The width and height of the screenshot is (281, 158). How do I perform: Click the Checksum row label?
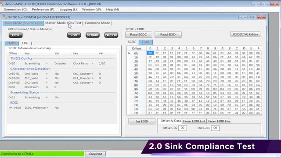coord(31,87)
